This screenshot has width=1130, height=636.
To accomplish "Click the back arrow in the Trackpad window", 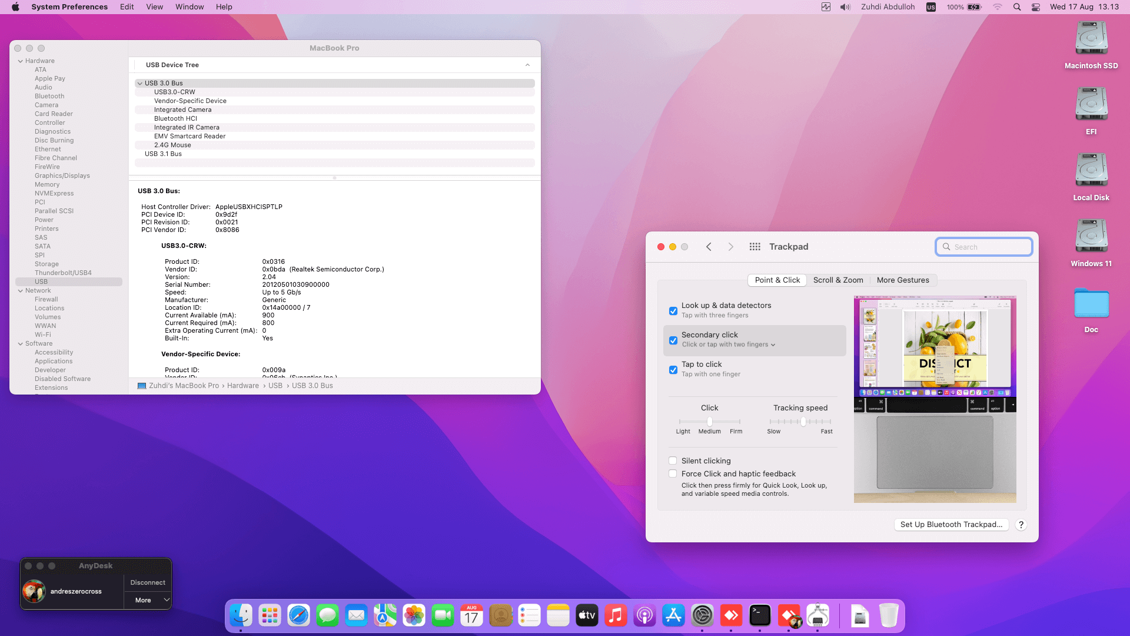I will coord(709,247).
